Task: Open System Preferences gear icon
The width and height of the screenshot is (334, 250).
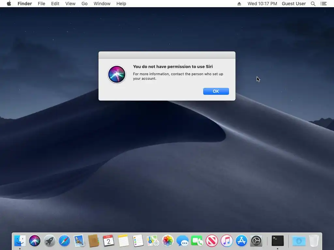Action: (x=256, y=241)
